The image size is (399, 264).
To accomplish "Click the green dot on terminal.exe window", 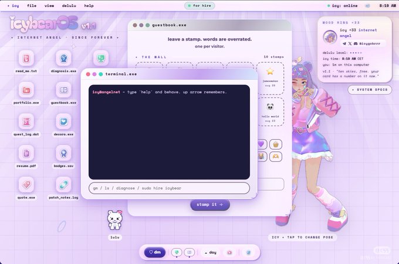I will (101, 75).
